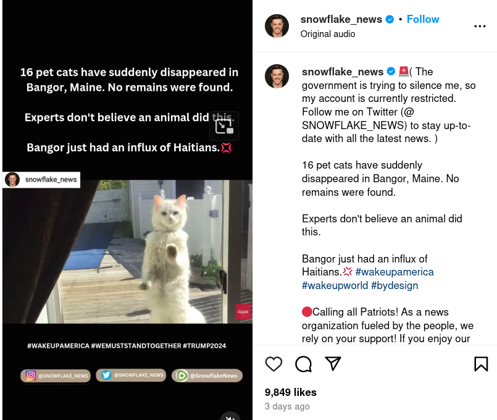This screenshot has height=420, width=497.
Task: Click the white cat video to pause
Action: coord(127,252)
